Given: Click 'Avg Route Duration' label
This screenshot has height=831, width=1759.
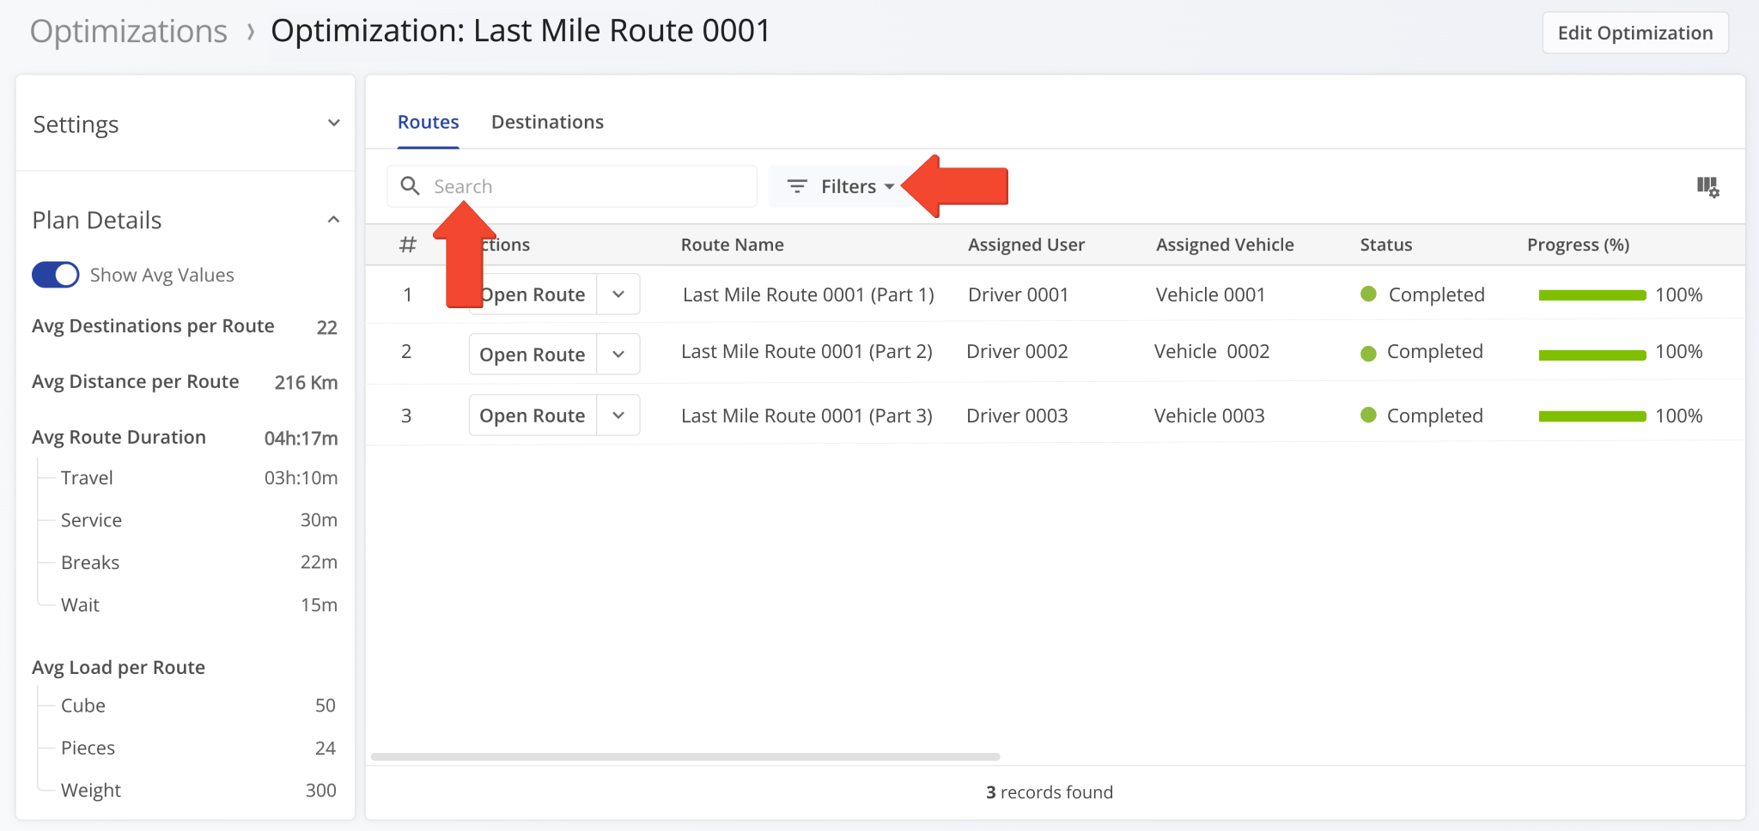Looking at the screenshot, I should pyautogui.click(x=119, y=437).
